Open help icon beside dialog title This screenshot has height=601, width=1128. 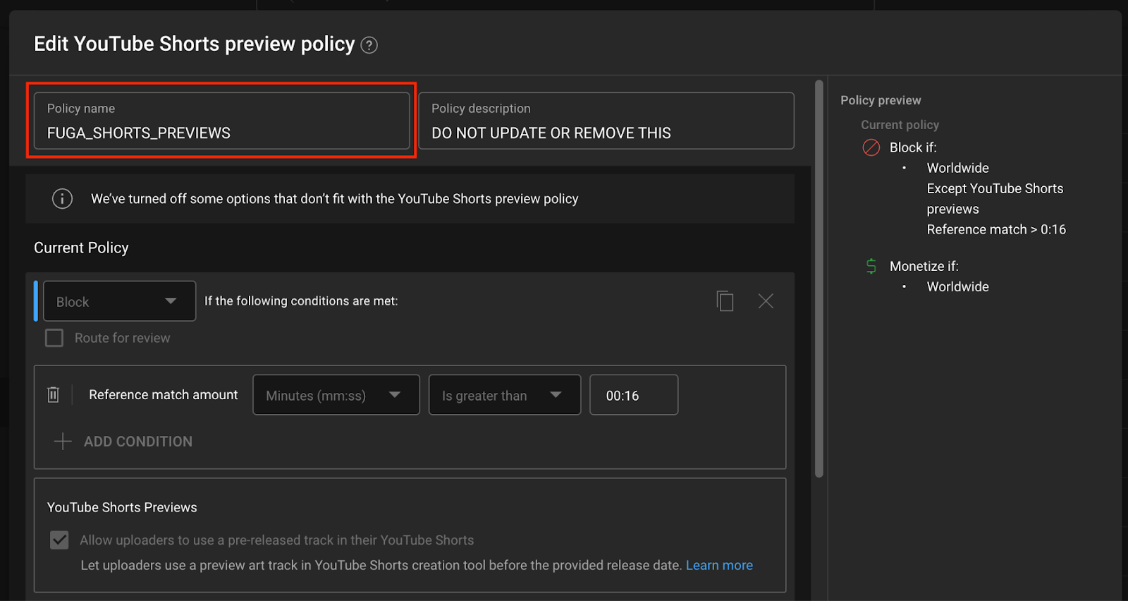point(369,45)
